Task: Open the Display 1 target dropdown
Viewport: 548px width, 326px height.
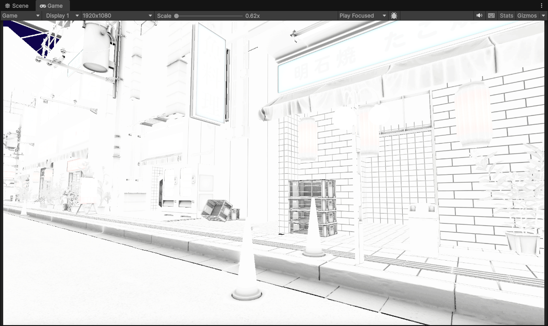Action: [61, 16]
